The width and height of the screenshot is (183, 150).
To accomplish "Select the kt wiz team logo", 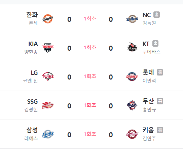I will click(132, 47).
